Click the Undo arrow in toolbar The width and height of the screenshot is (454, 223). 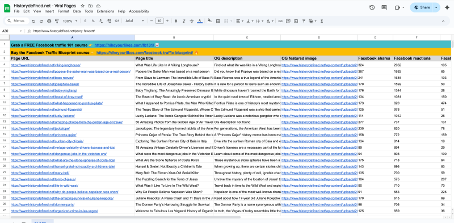[34, 21]
